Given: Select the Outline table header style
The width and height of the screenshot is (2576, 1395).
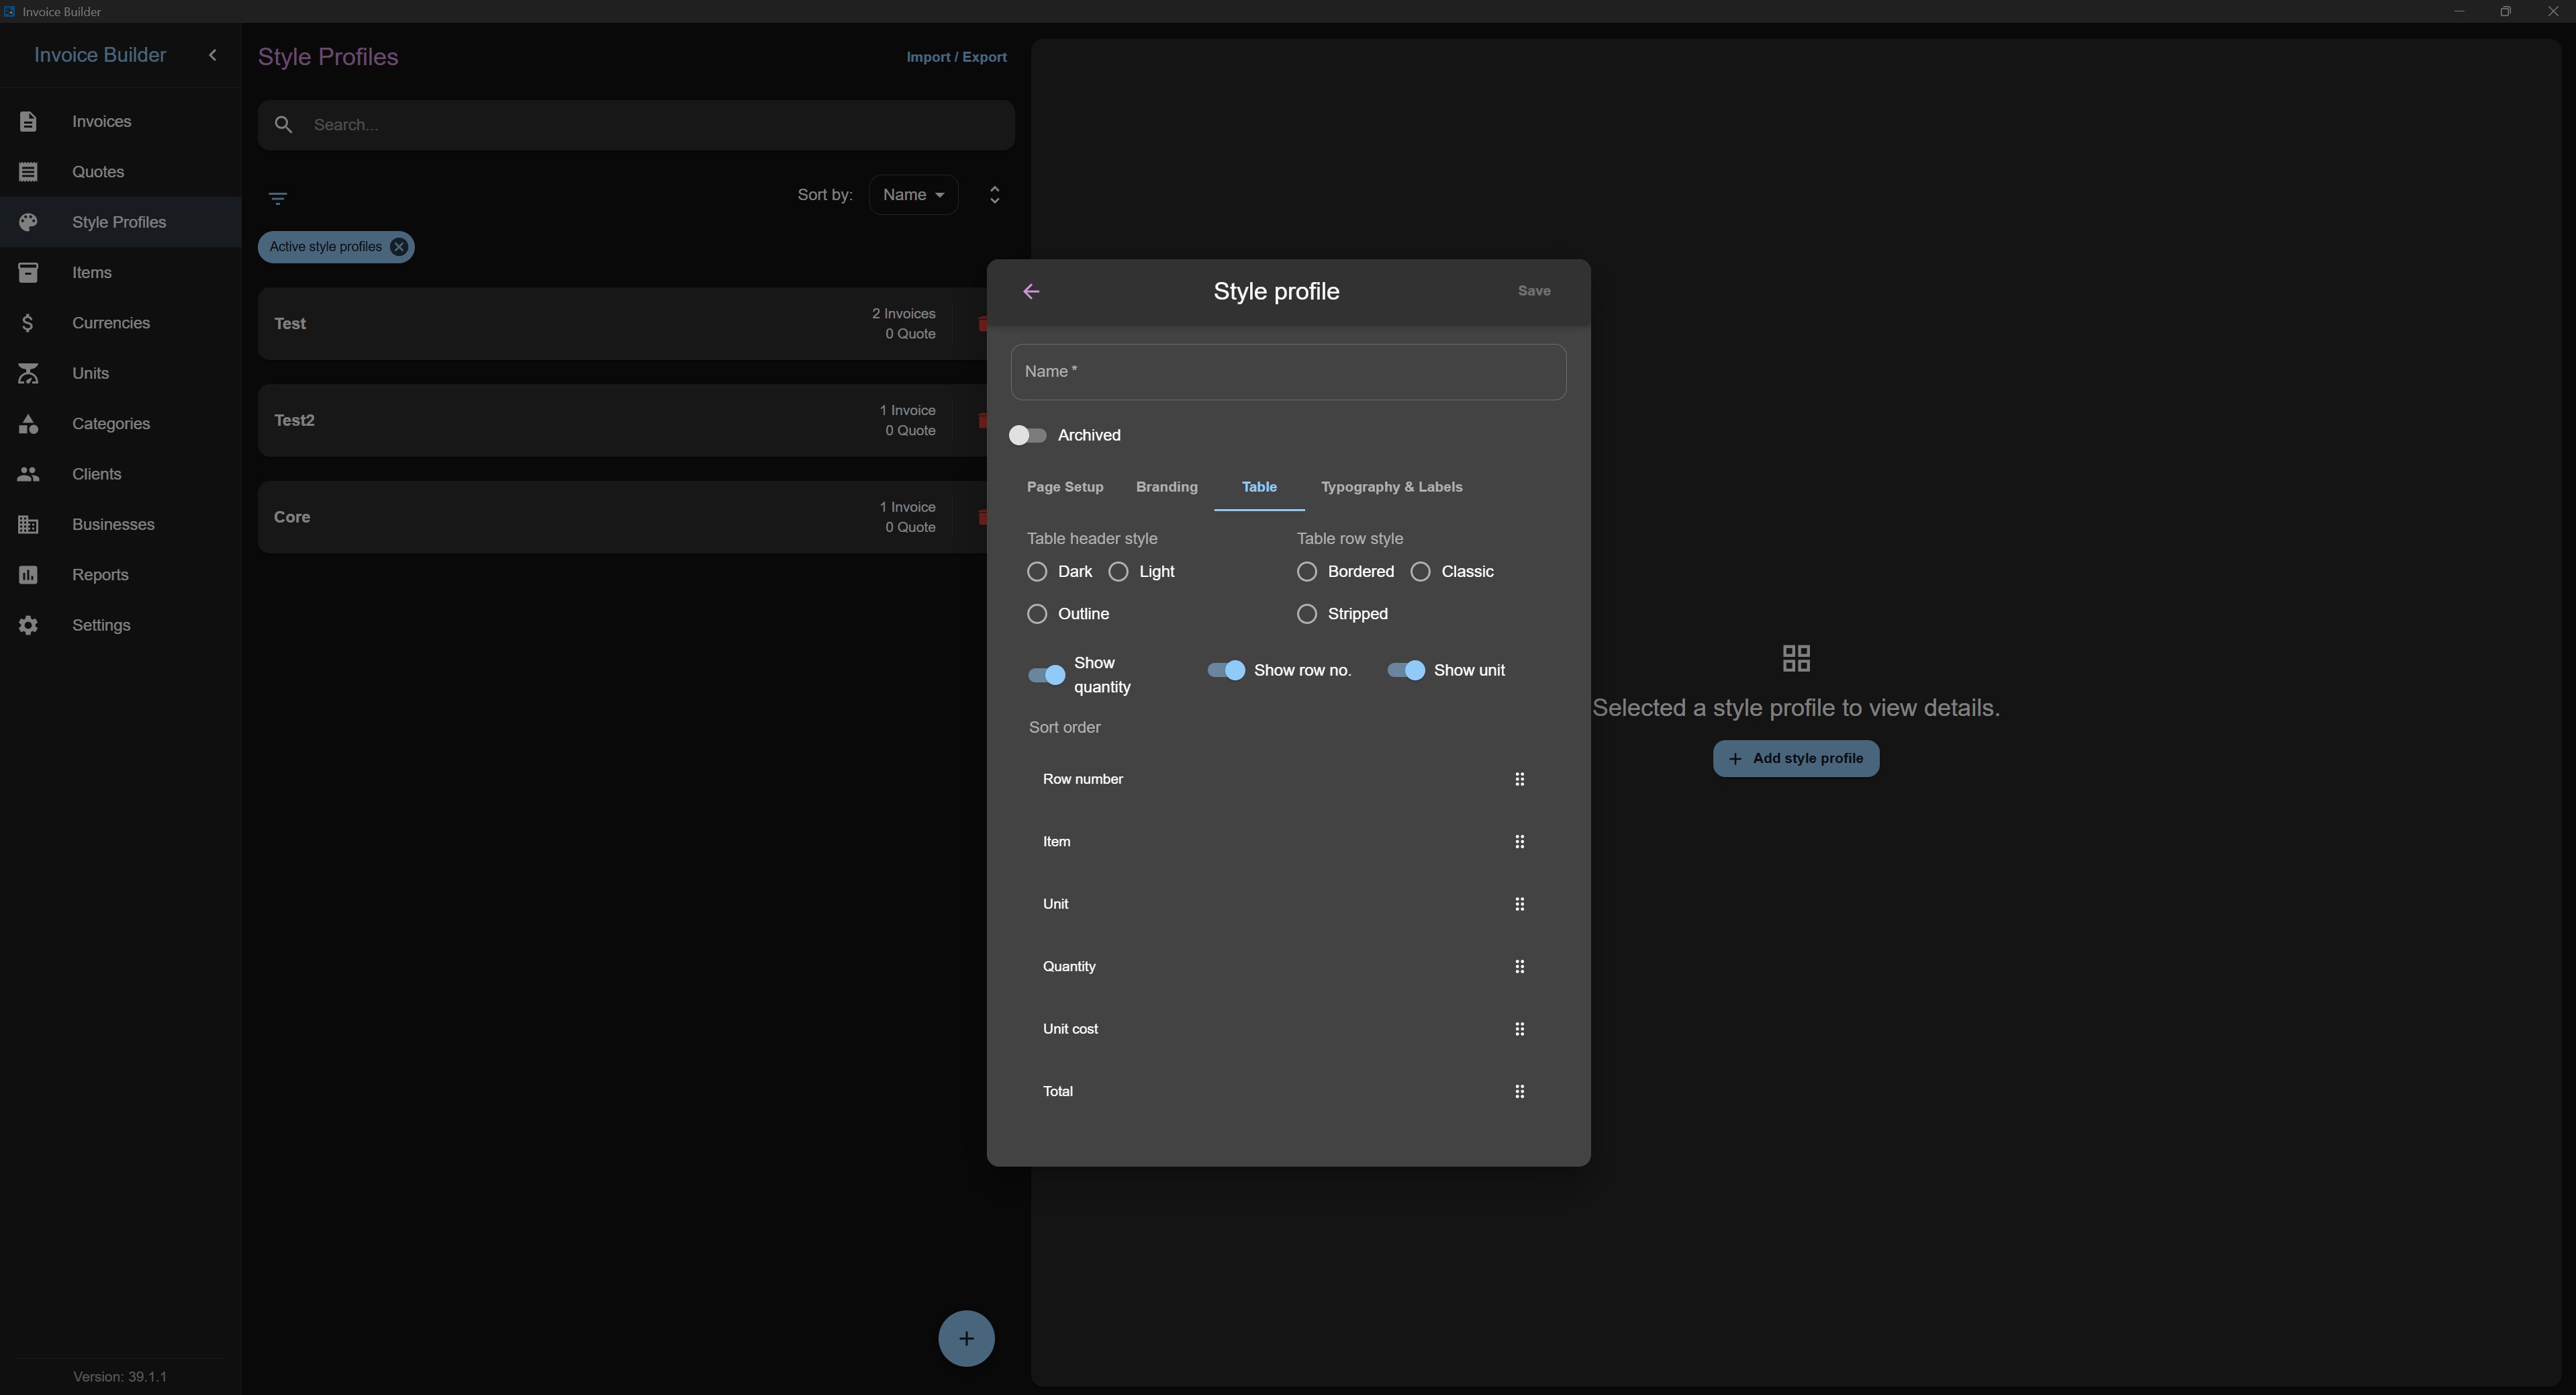Looking at the screenshot, I should coord(1037,613).
